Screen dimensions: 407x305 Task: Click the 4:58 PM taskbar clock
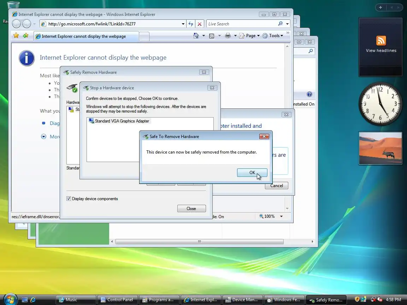tap(393, 300)
